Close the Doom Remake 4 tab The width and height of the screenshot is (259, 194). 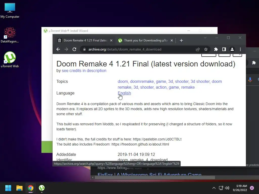[111, 40]
